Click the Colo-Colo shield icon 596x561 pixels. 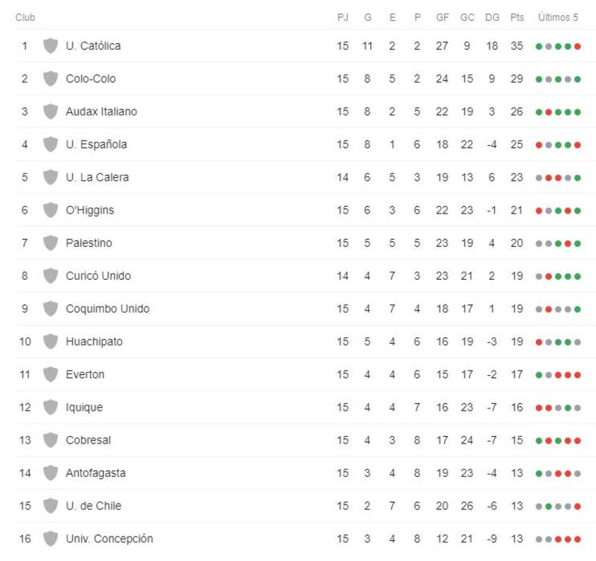pyautogui.click(x=51, y=79)
